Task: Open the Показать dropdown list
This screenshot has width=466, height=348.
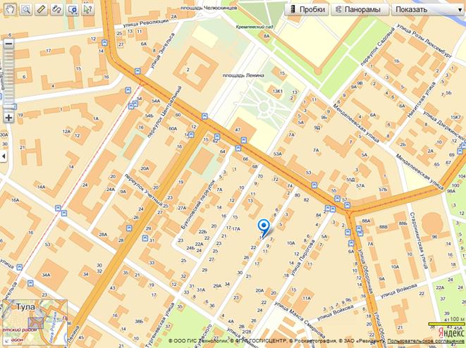Action: 428,9
